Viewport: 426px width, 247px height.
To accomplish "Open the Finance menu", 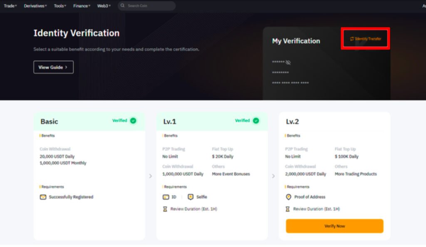I will 82,6.
